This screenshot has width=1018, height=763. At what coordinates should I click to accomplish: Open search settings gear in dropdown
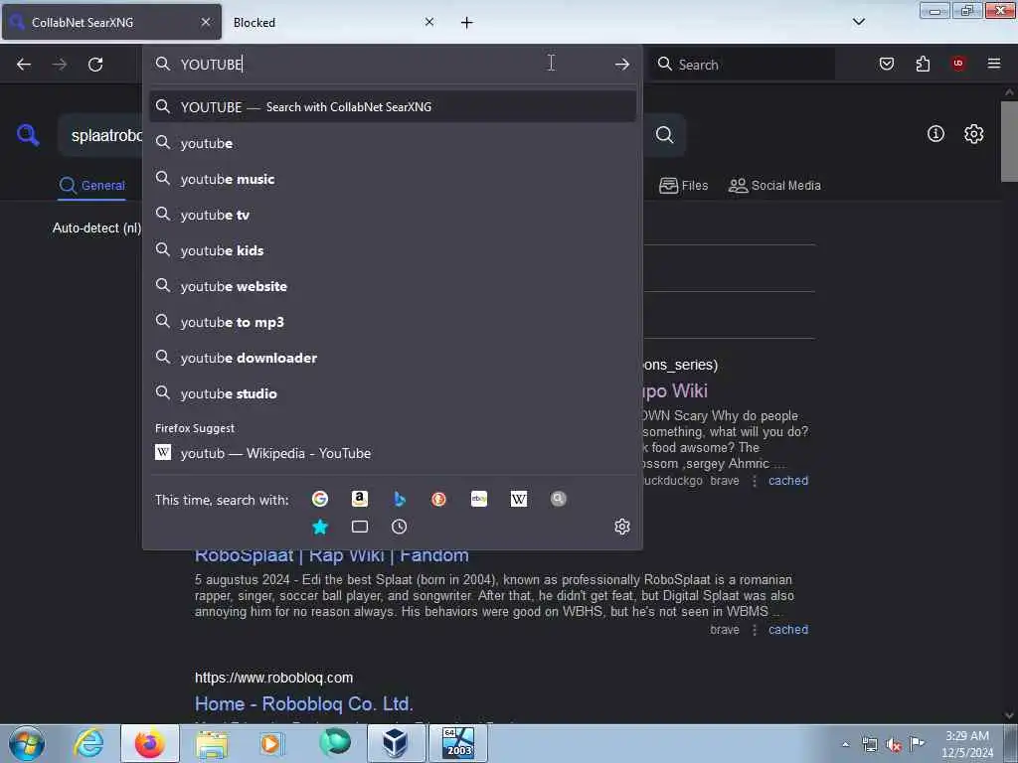tap(622, 527)
